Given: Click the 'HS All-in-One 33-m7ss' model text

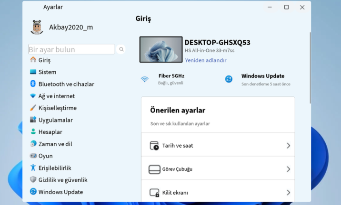Looking at the screenshot, I should click(210, 50).
